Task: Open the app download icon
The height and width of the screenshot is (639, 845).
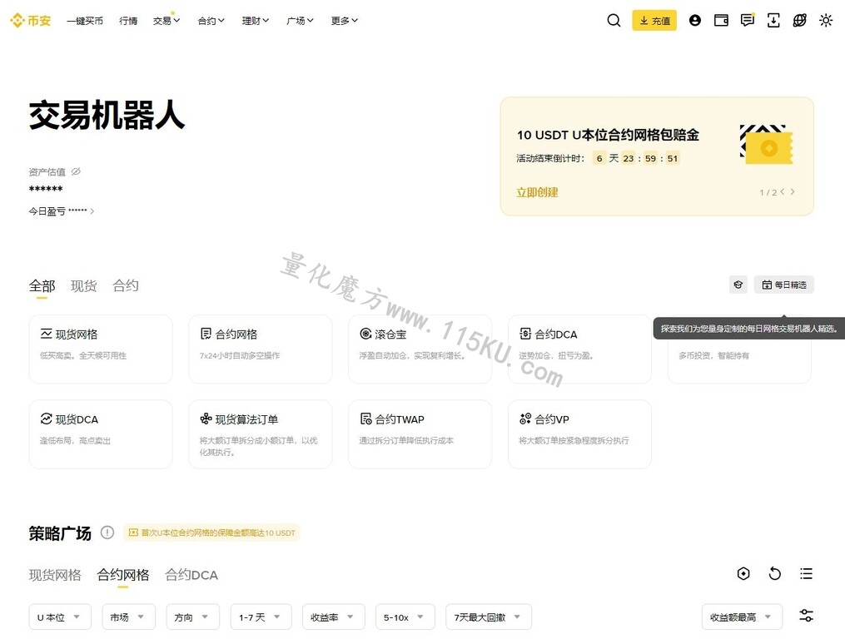Action: tap(773, 21)
